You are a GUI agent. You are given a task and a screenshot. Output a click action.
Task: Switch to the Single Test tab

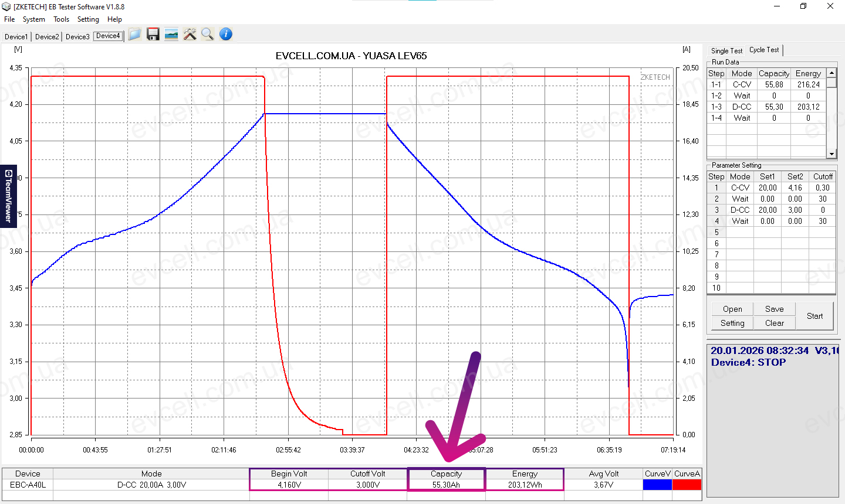click(726, 51)
